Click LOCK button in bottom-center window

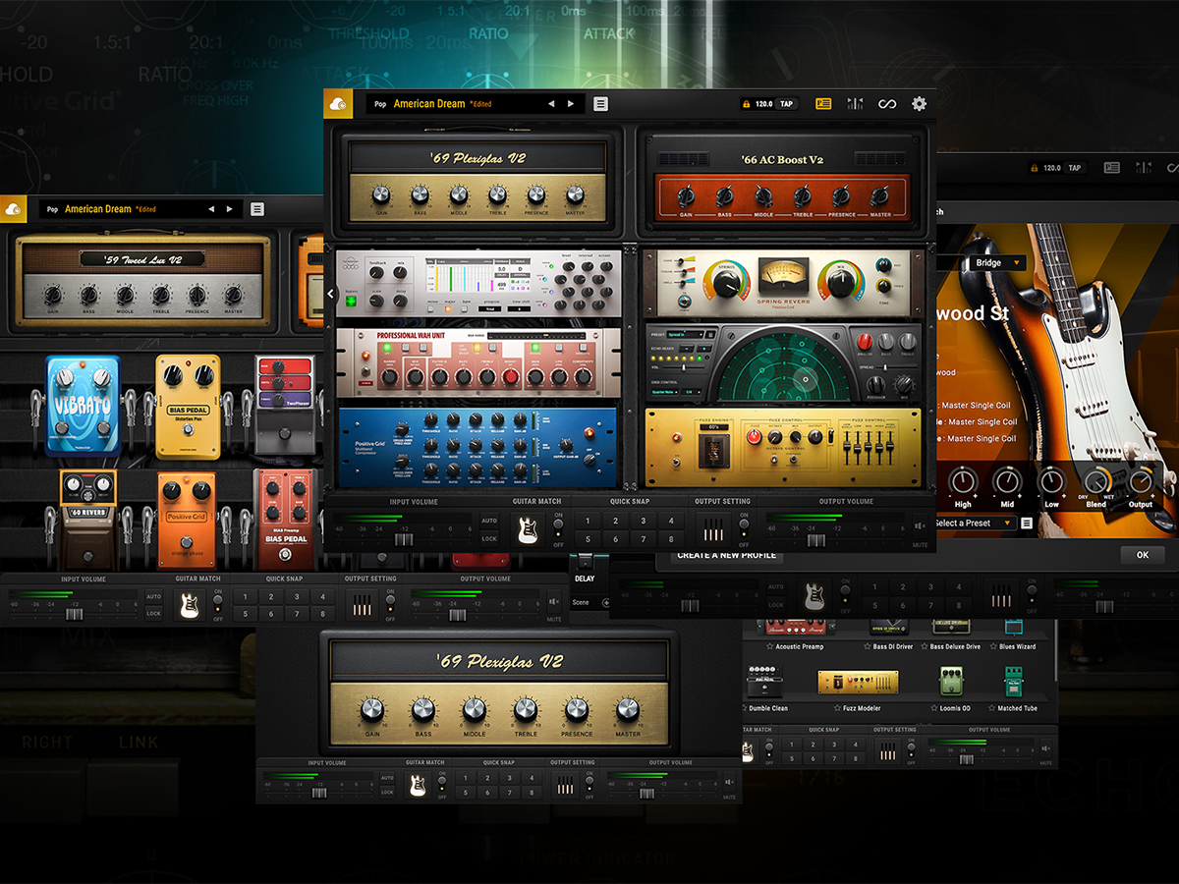coord(387,792)
